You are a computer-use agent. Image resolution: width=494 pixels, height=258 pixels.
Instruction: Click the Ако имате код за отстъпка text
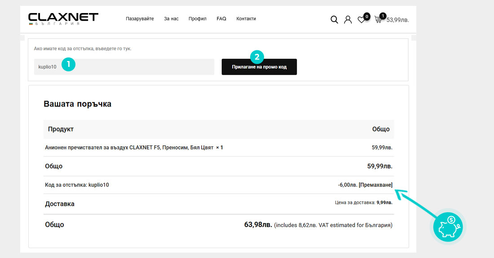[83, 48]
